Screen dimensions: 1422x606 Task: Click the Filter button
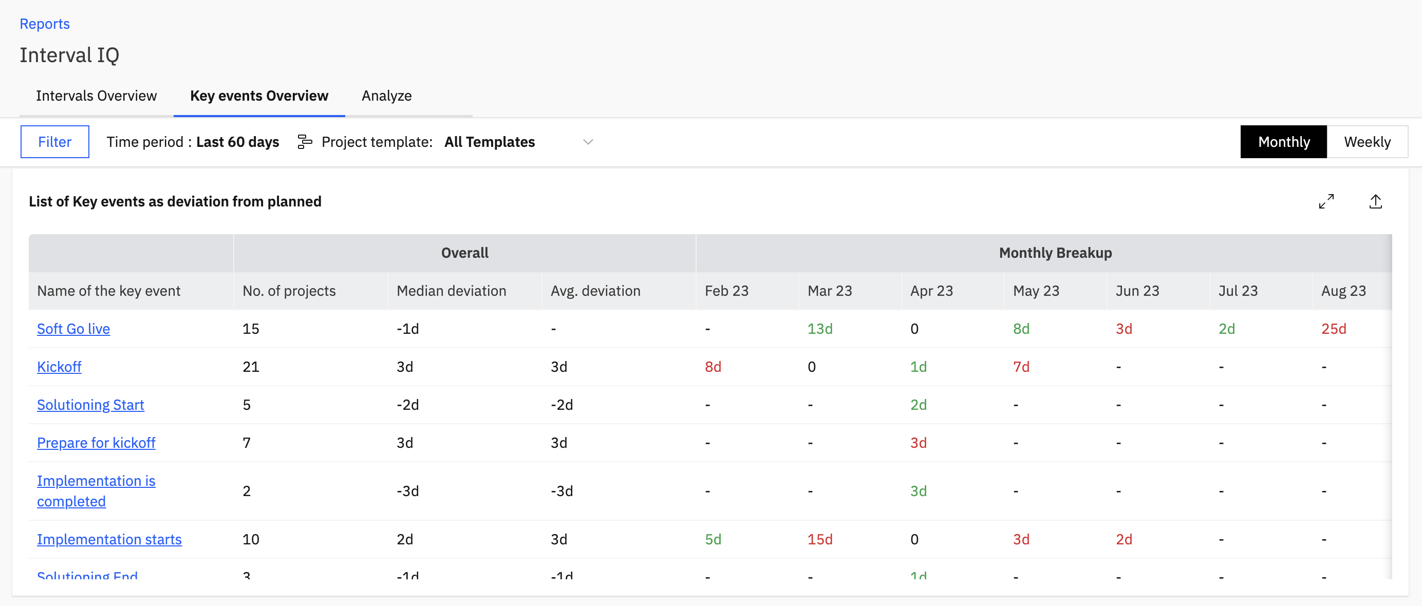(54, 142)
